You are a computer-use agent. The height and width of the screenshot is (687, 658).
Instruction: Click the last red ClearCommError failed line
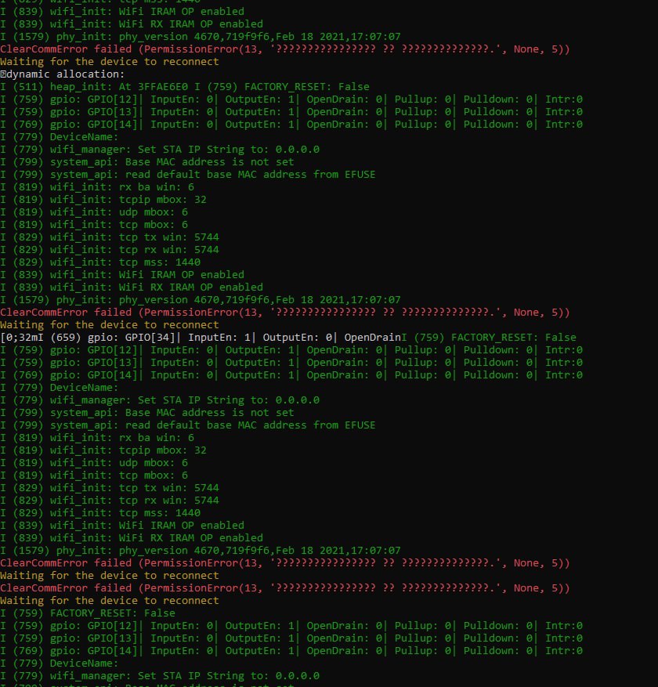(x=285, y=588)
